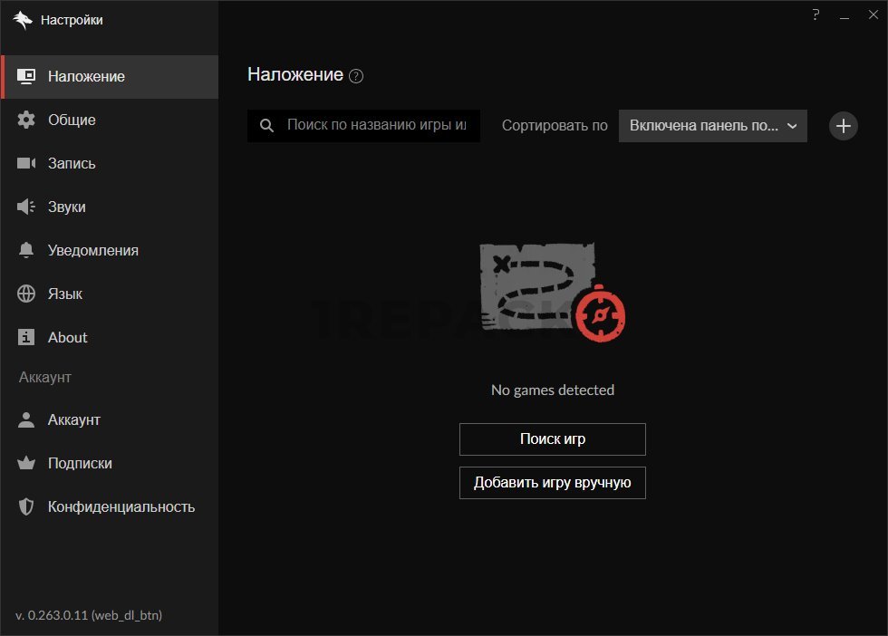Click the bell icon for Уведомления

tap(26, 251)
